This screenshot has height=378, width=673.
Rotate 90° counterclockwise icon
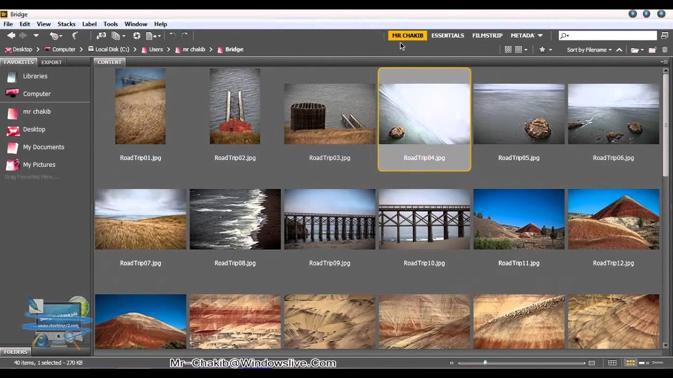click(172, 36)
